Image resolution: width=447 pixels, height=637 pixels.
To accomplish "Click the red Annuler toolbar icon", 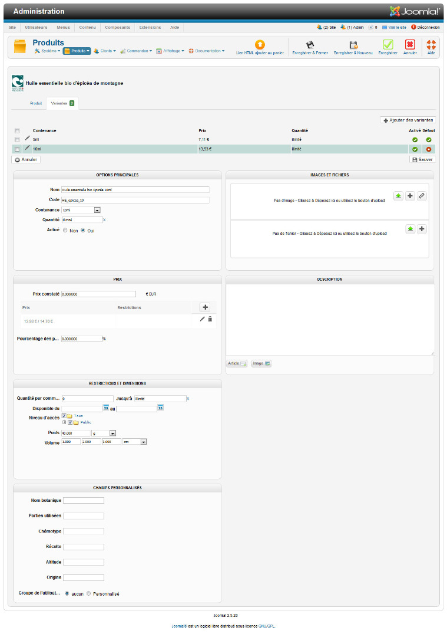I will click(x=410, y=44).
